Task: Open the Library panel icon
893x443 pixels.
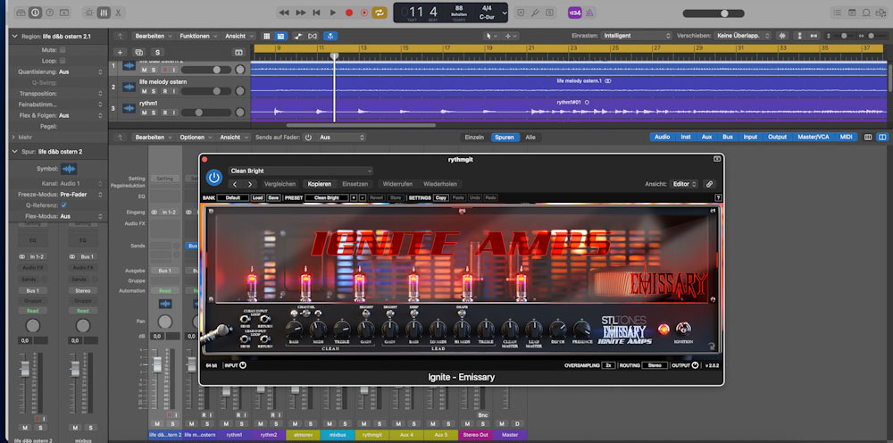Action: coord(21,12)
